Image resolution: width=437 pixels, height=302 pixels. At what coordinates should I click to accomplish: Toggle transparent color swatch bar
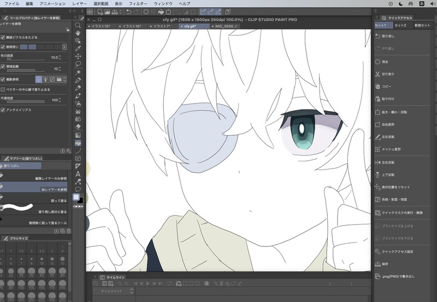78,207
